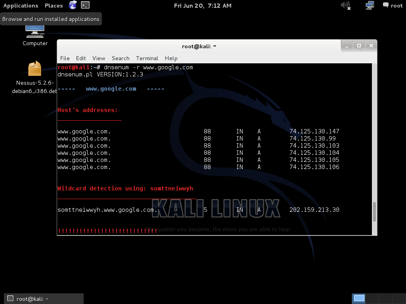Open the Applications menu

click(x=21, y=6)
